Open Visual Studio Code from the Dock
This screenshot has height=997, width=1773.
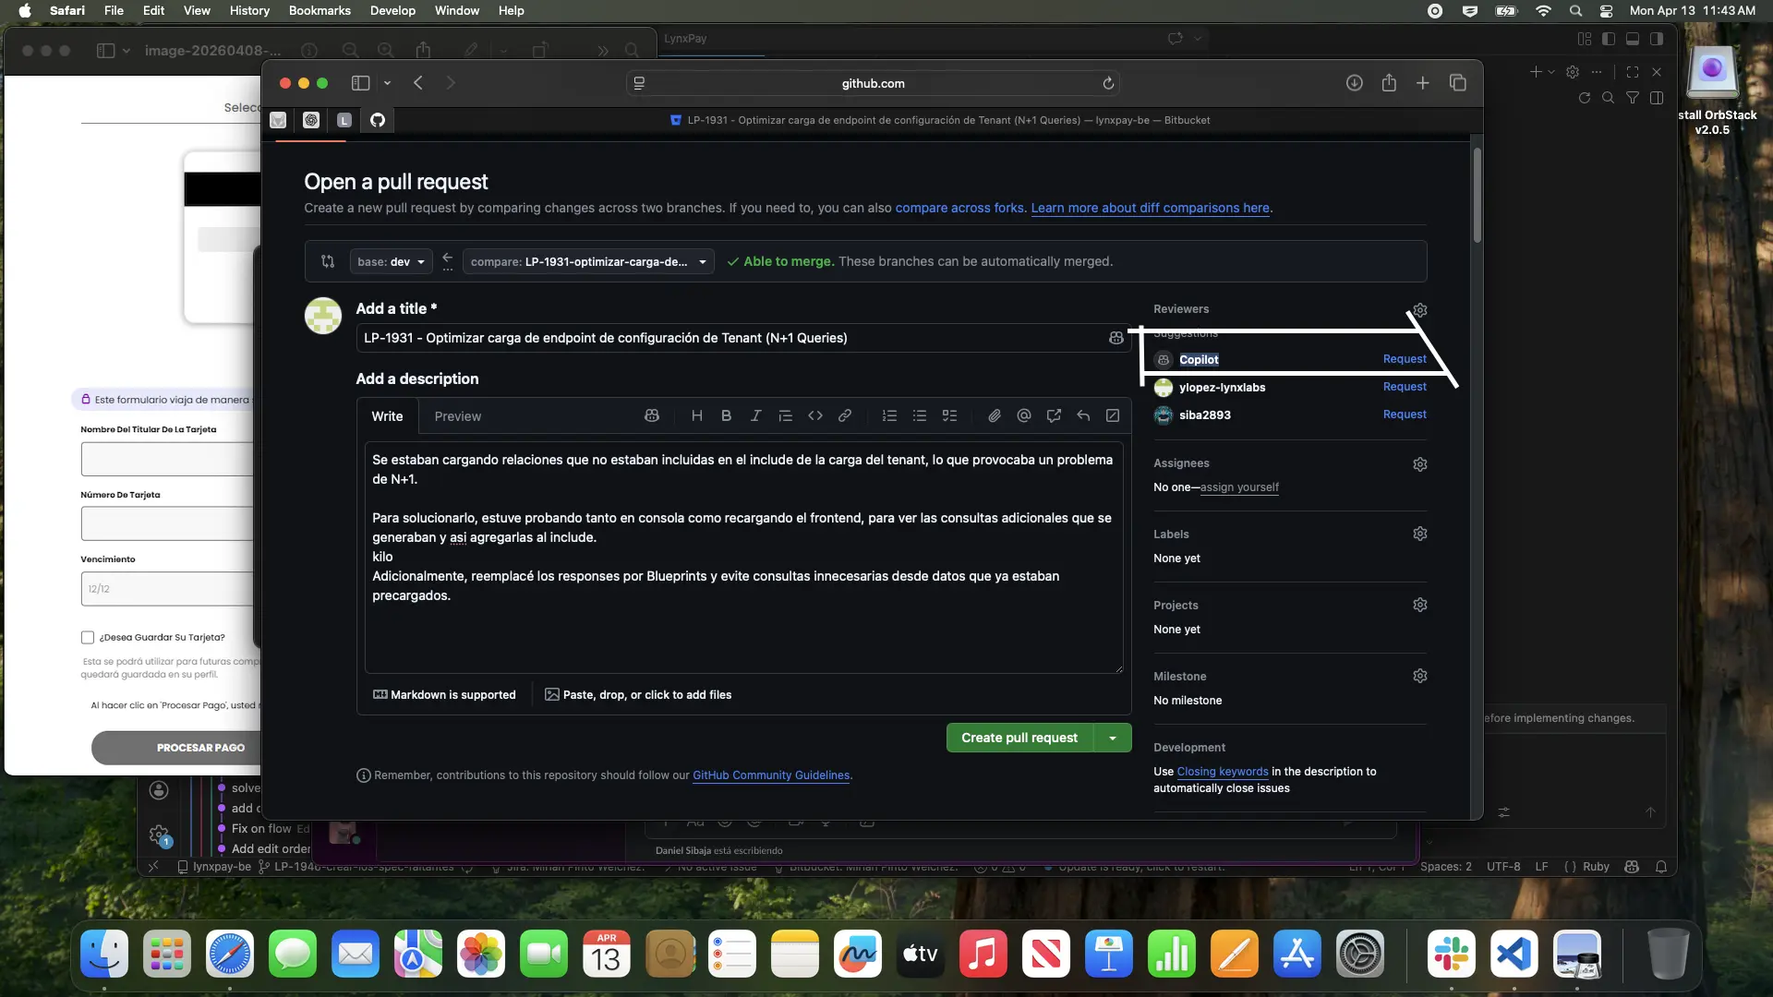1514,955
